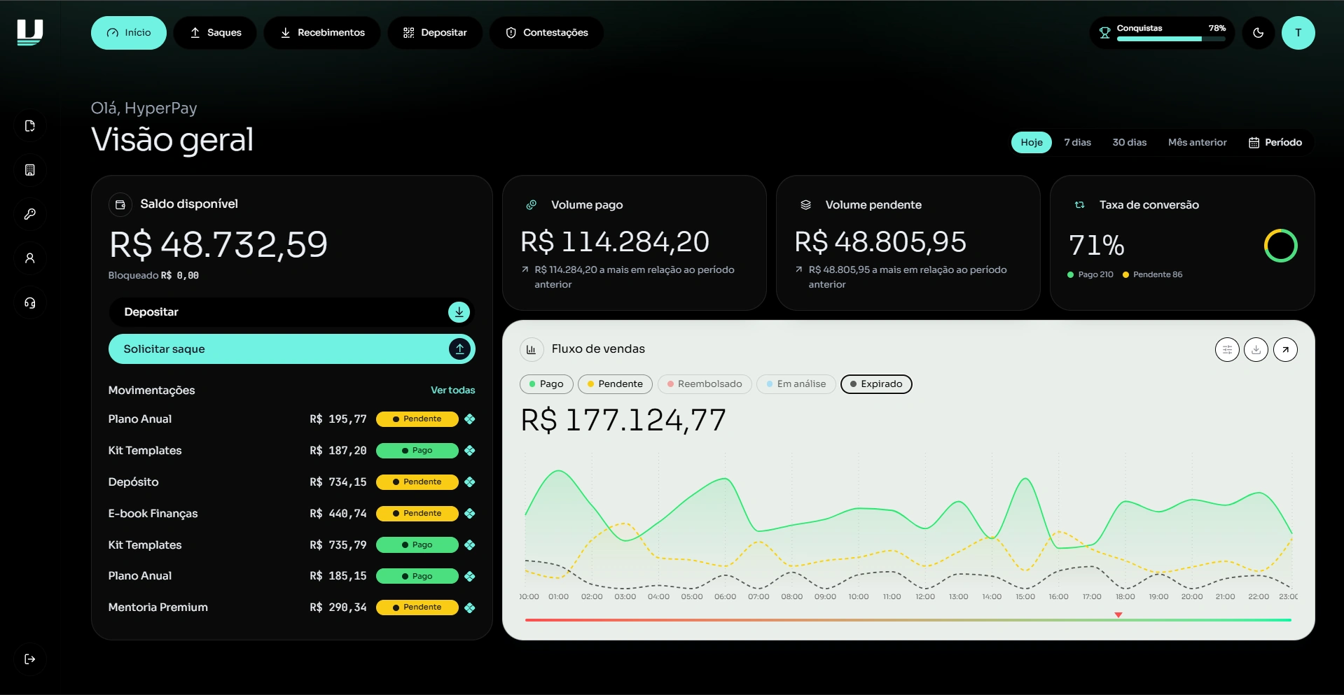Click the Solicitar saque button
Viewport: 1344px width, 695px height.
click(x=292, y=349)
